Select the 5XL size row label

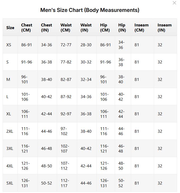click(10, 183)
